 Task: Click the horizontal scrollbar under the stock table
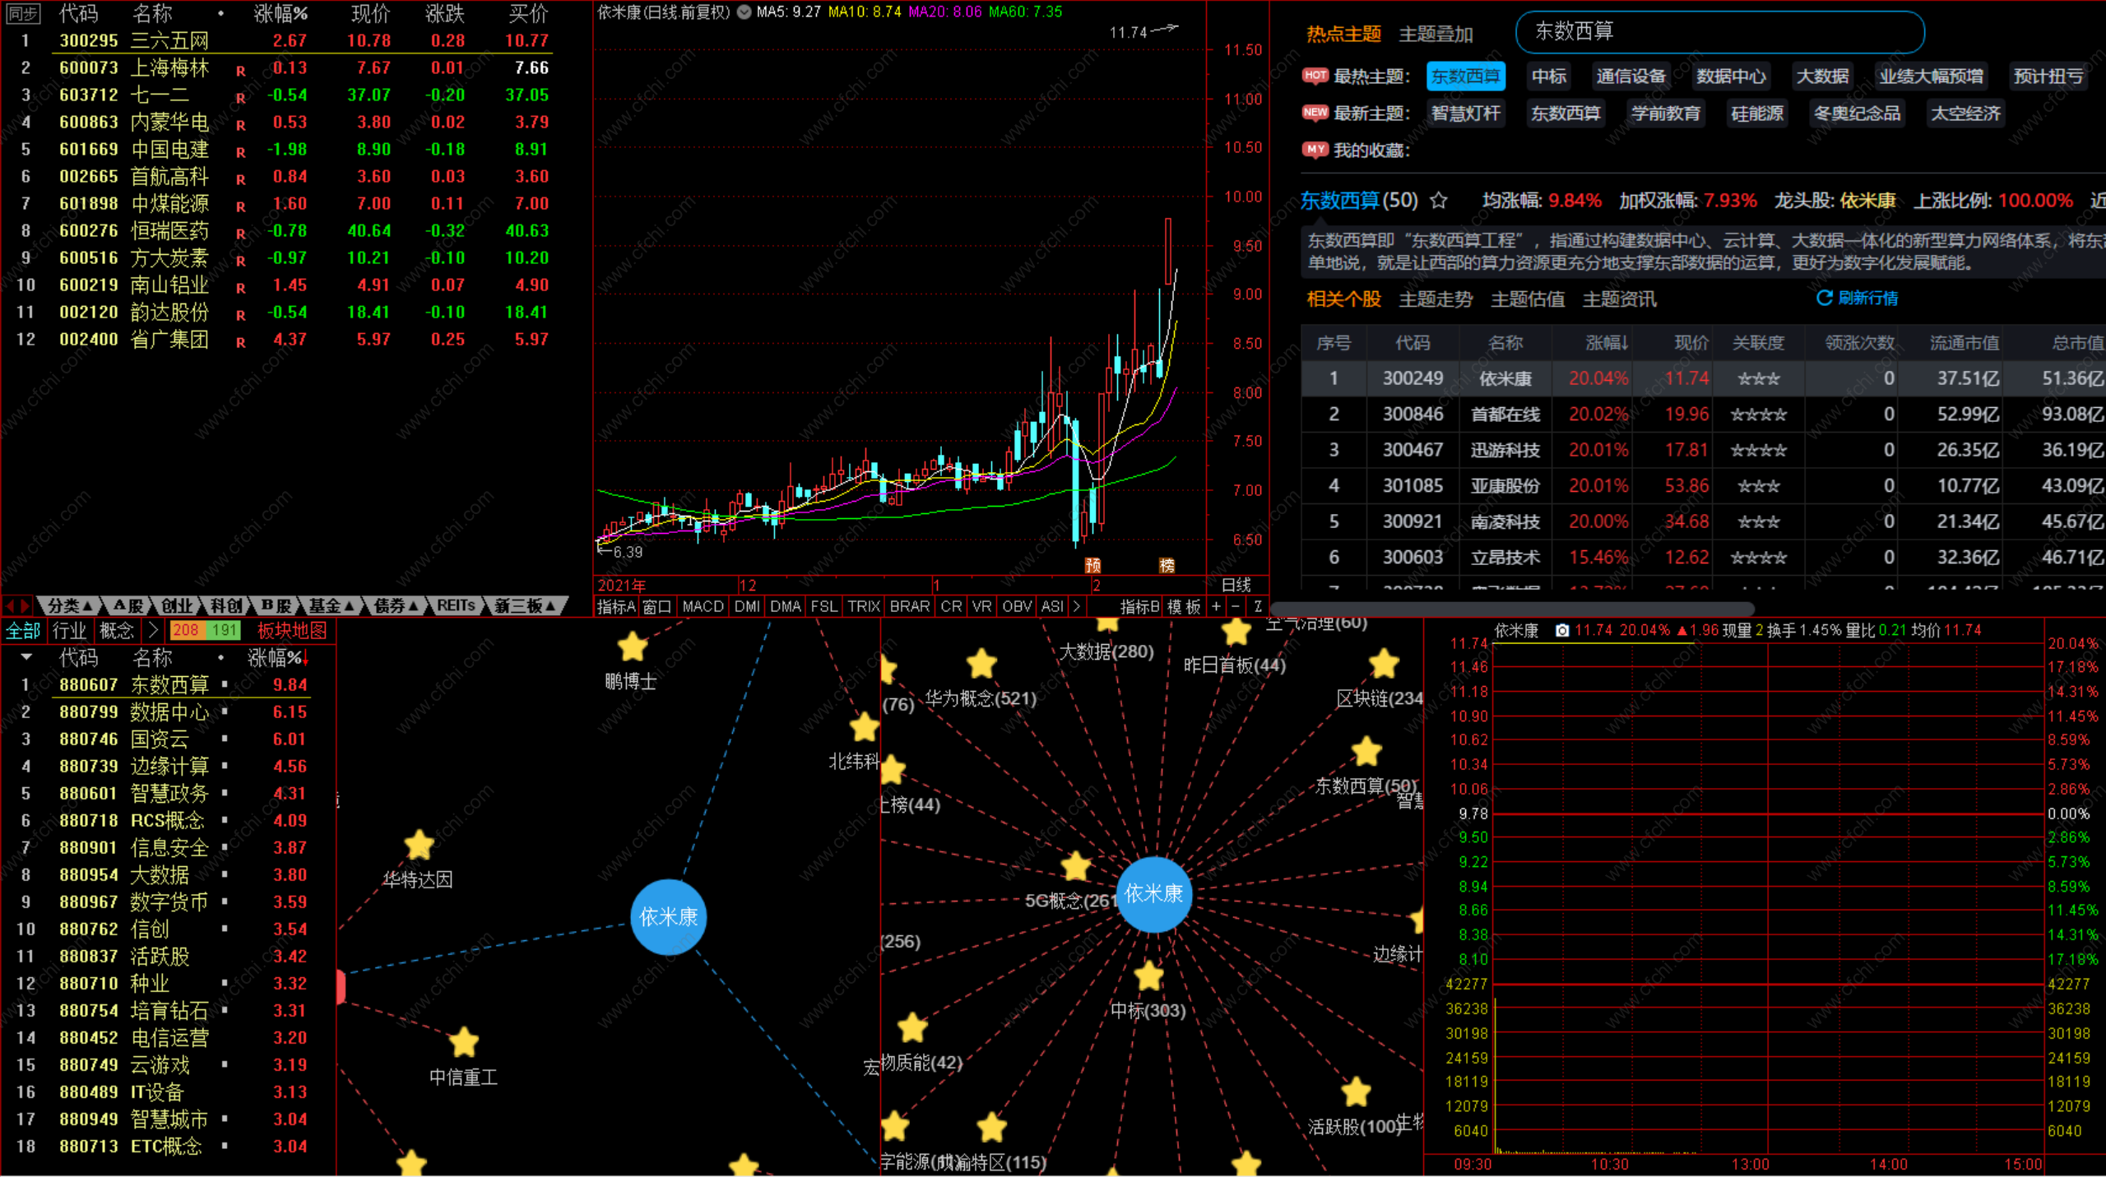point(1512,609)
